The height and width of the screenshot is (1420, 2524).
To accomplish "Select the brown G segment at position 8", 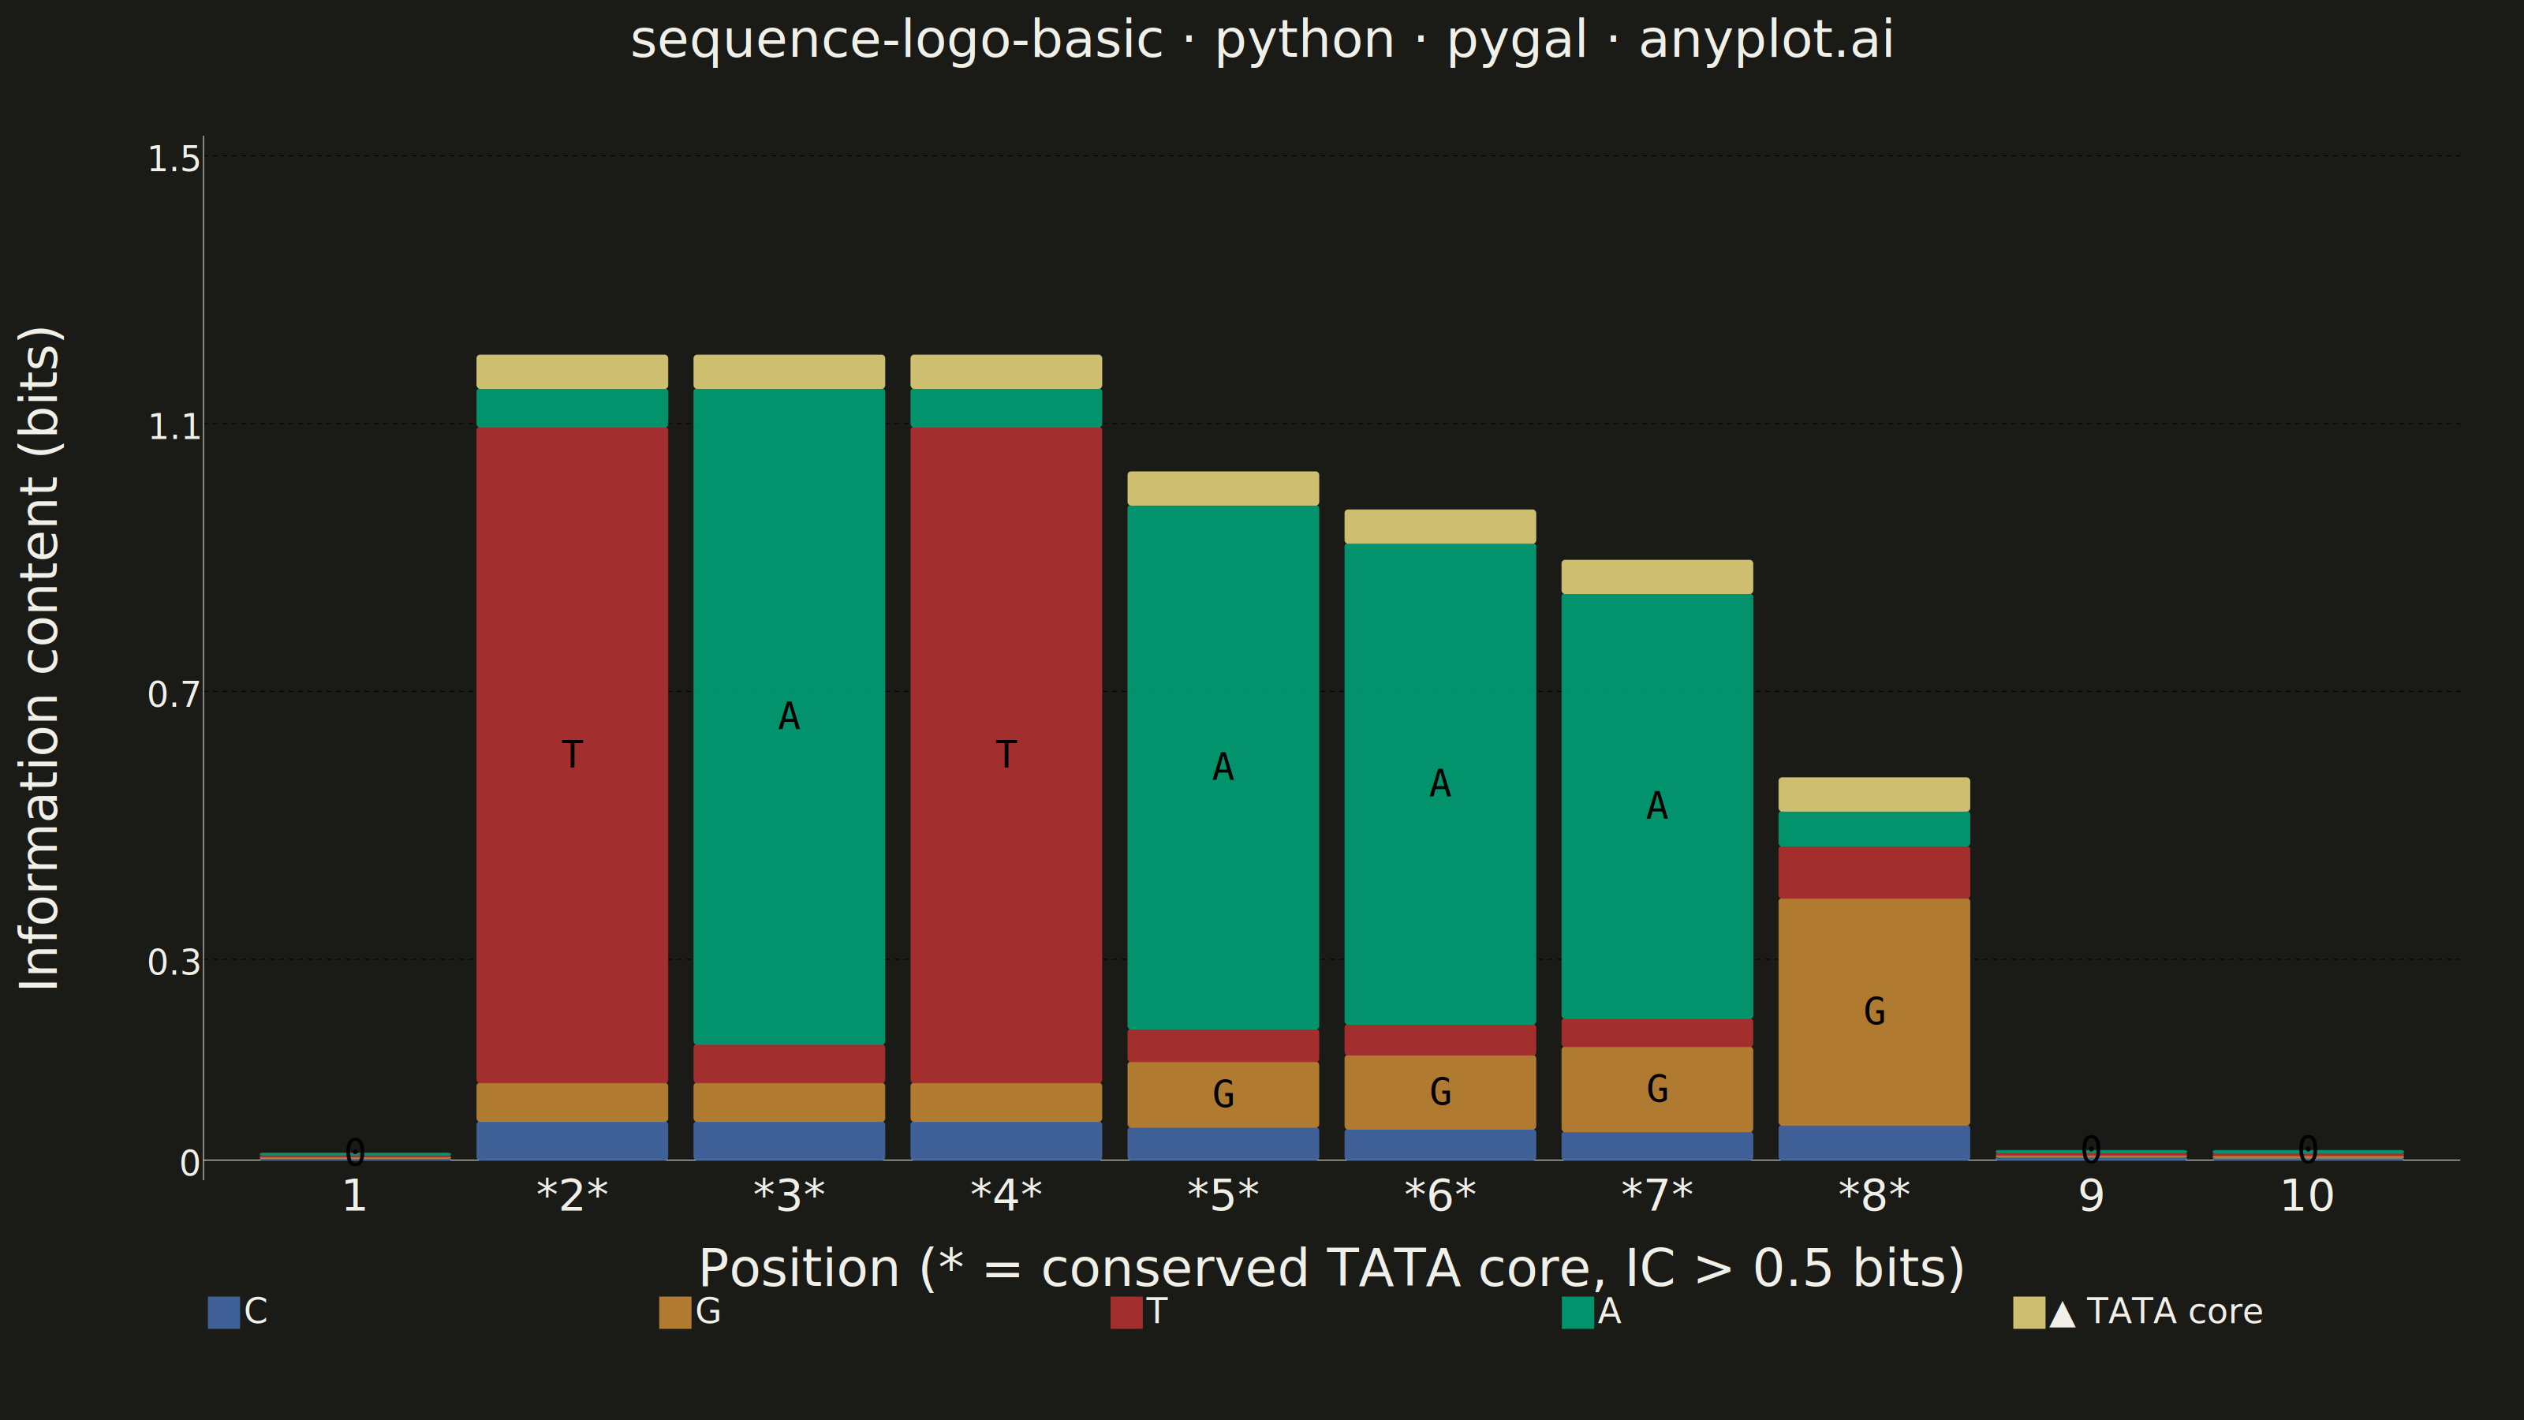I will (x=1874, y=1012).
